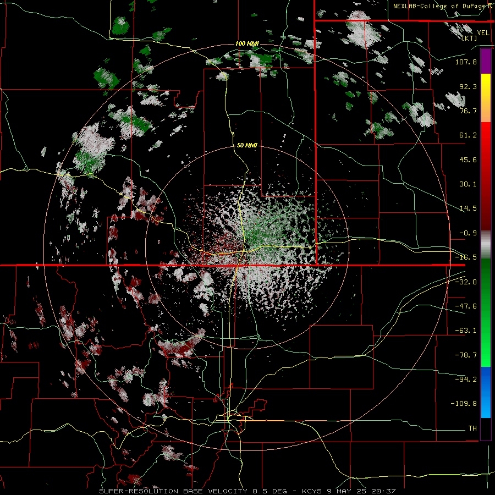
Task: Click the [KT] units label
Action: coord(470,38)
